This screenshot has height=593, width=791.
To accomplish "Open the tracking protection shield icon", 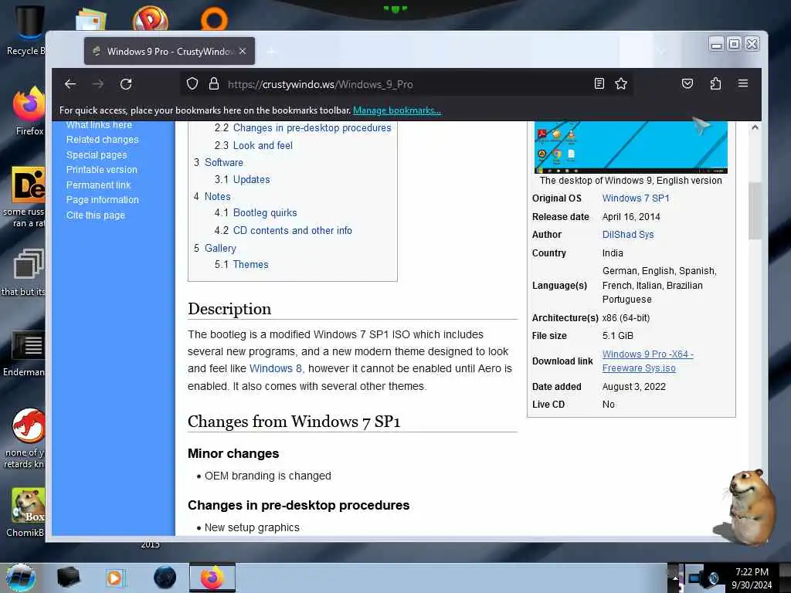I will pos(192,83).
